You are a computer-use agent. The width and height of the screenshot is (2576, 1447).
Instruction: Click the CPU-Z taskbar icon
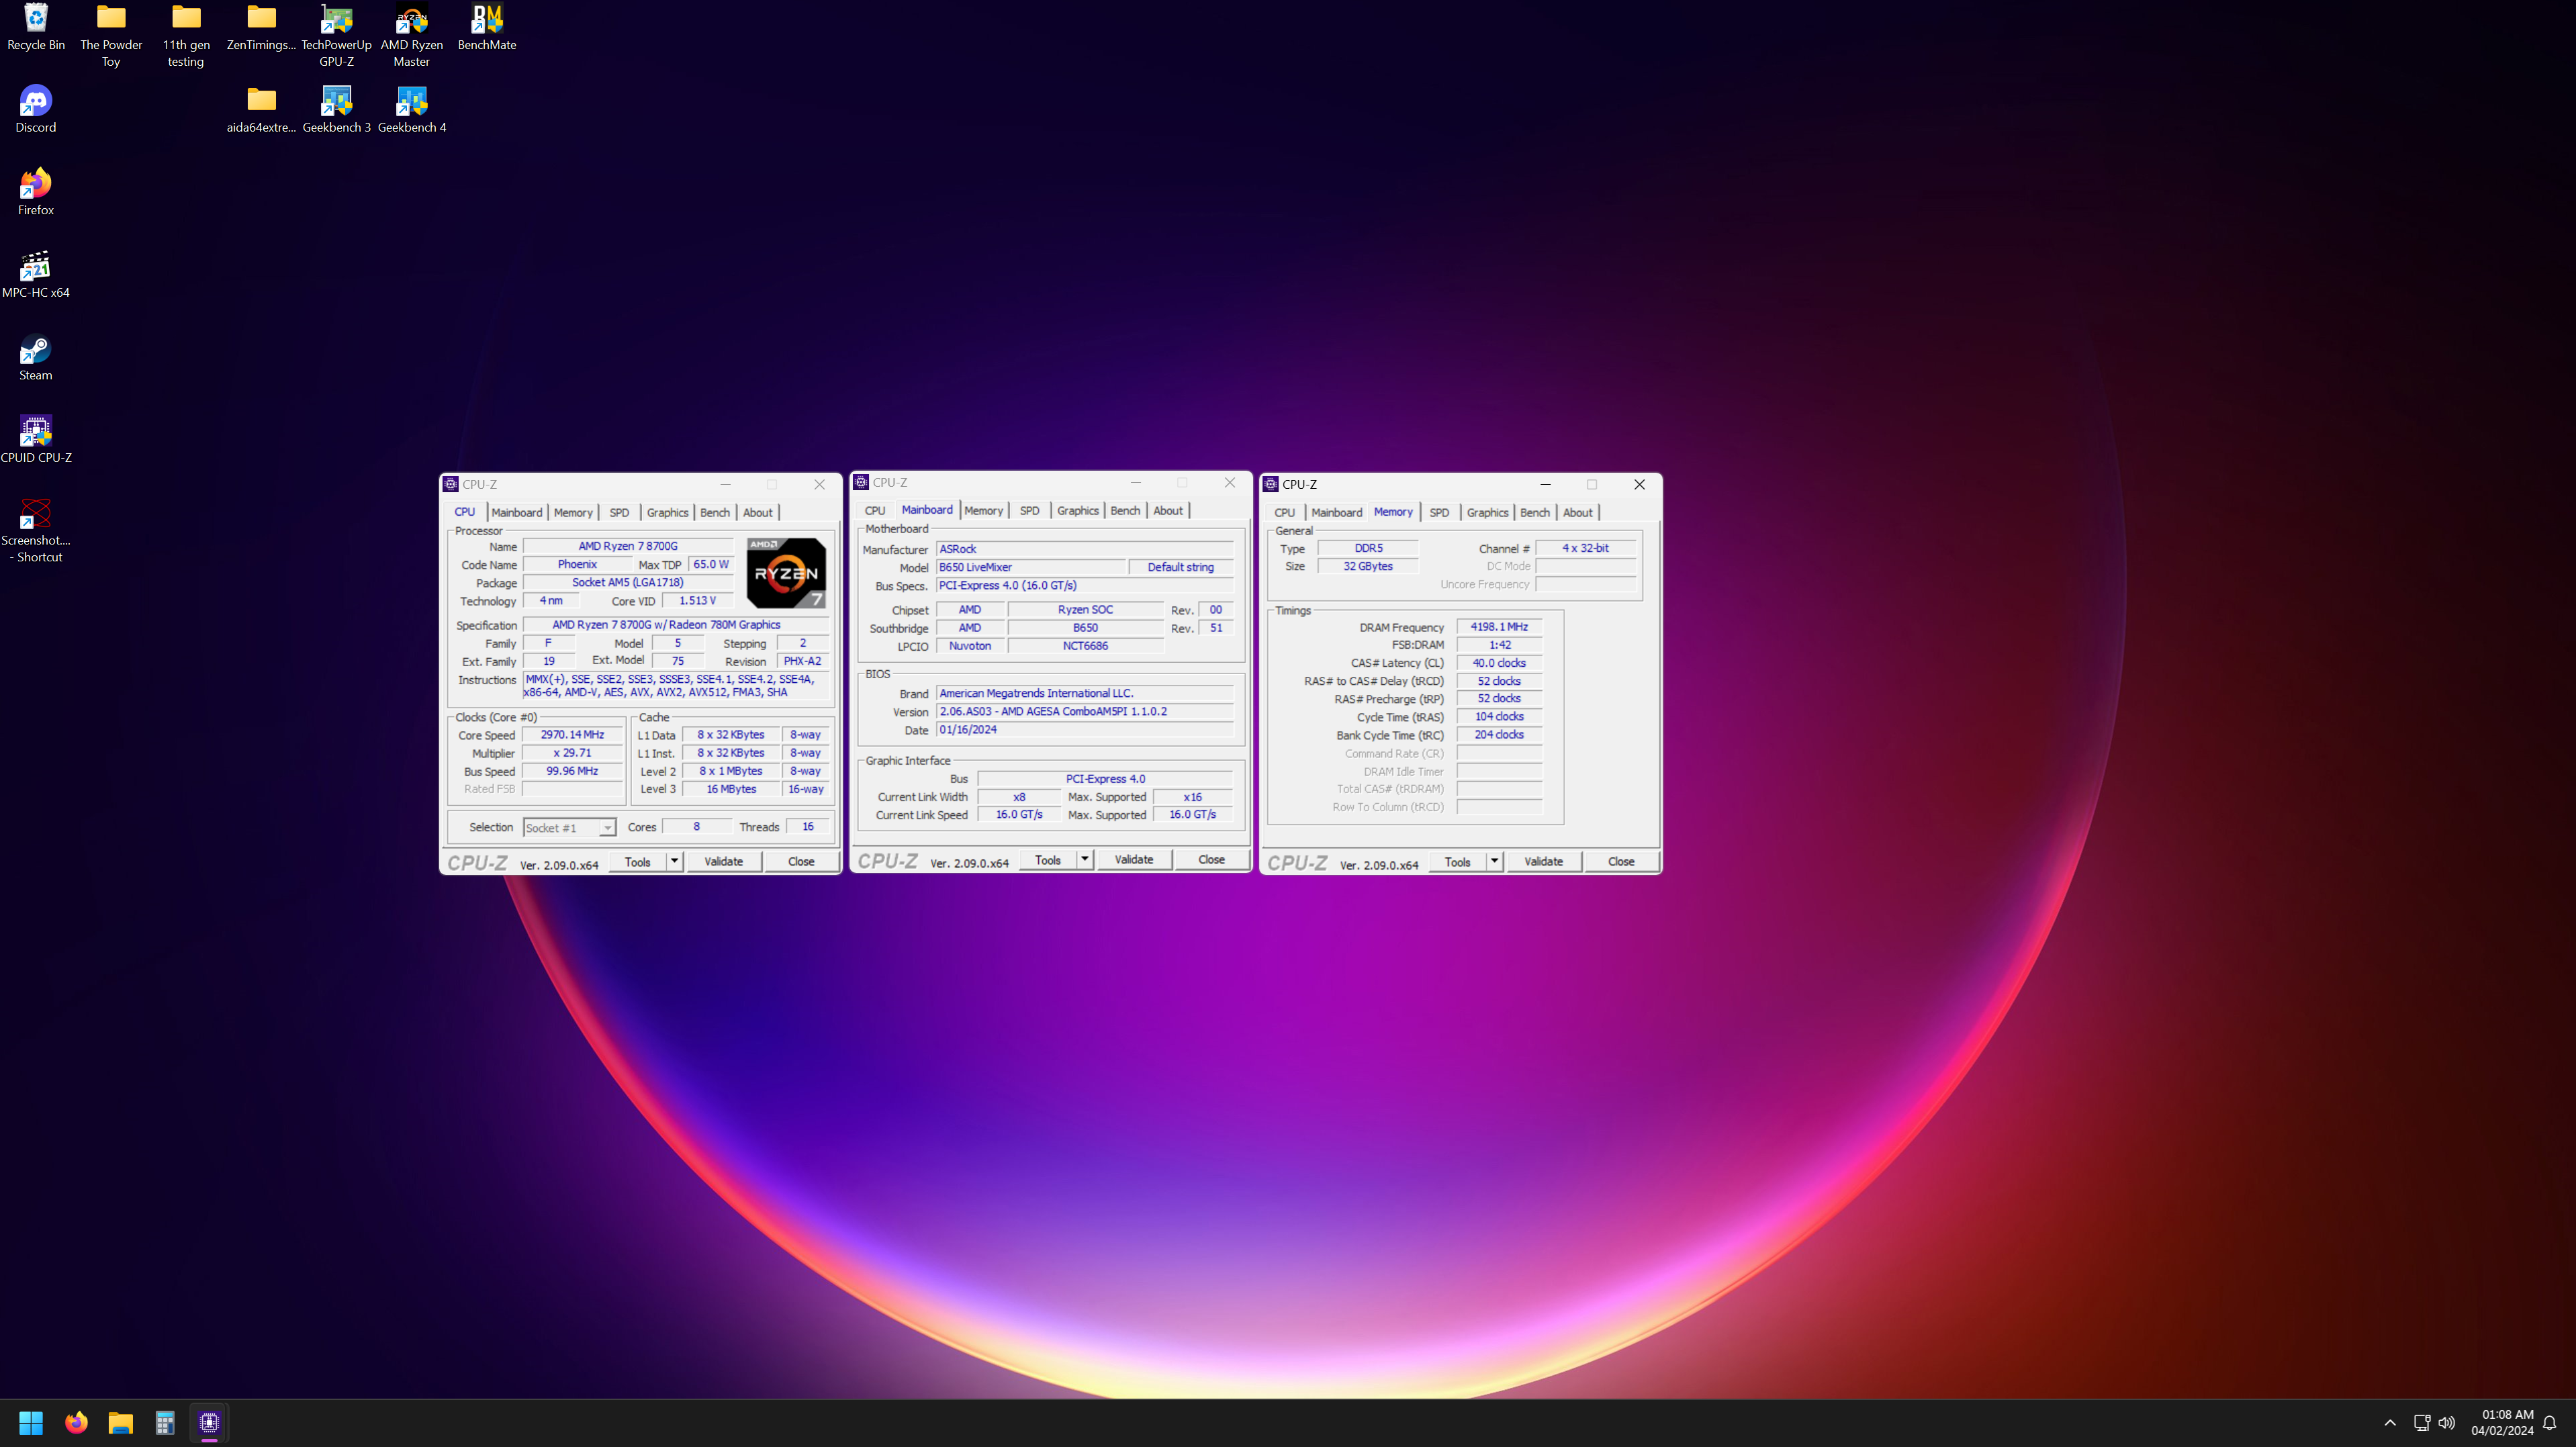(x=209, y=1422)
